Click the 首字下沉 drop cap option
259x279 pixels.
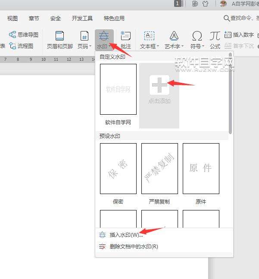(x=239, y=46)
